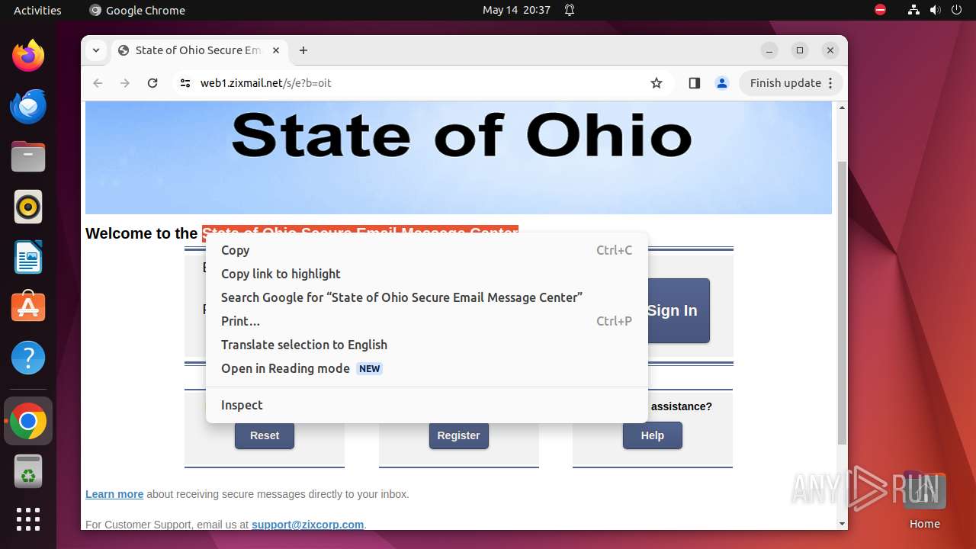Launch Thunderbird mail from the dock
The height and width of the screenshot is (549, 976).
click(x=28, y=106)
